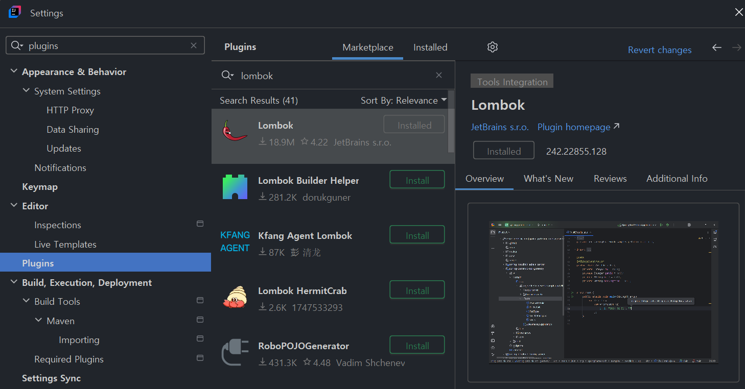
Task: Click the back navigation arrow
Action: click(717, 47)
